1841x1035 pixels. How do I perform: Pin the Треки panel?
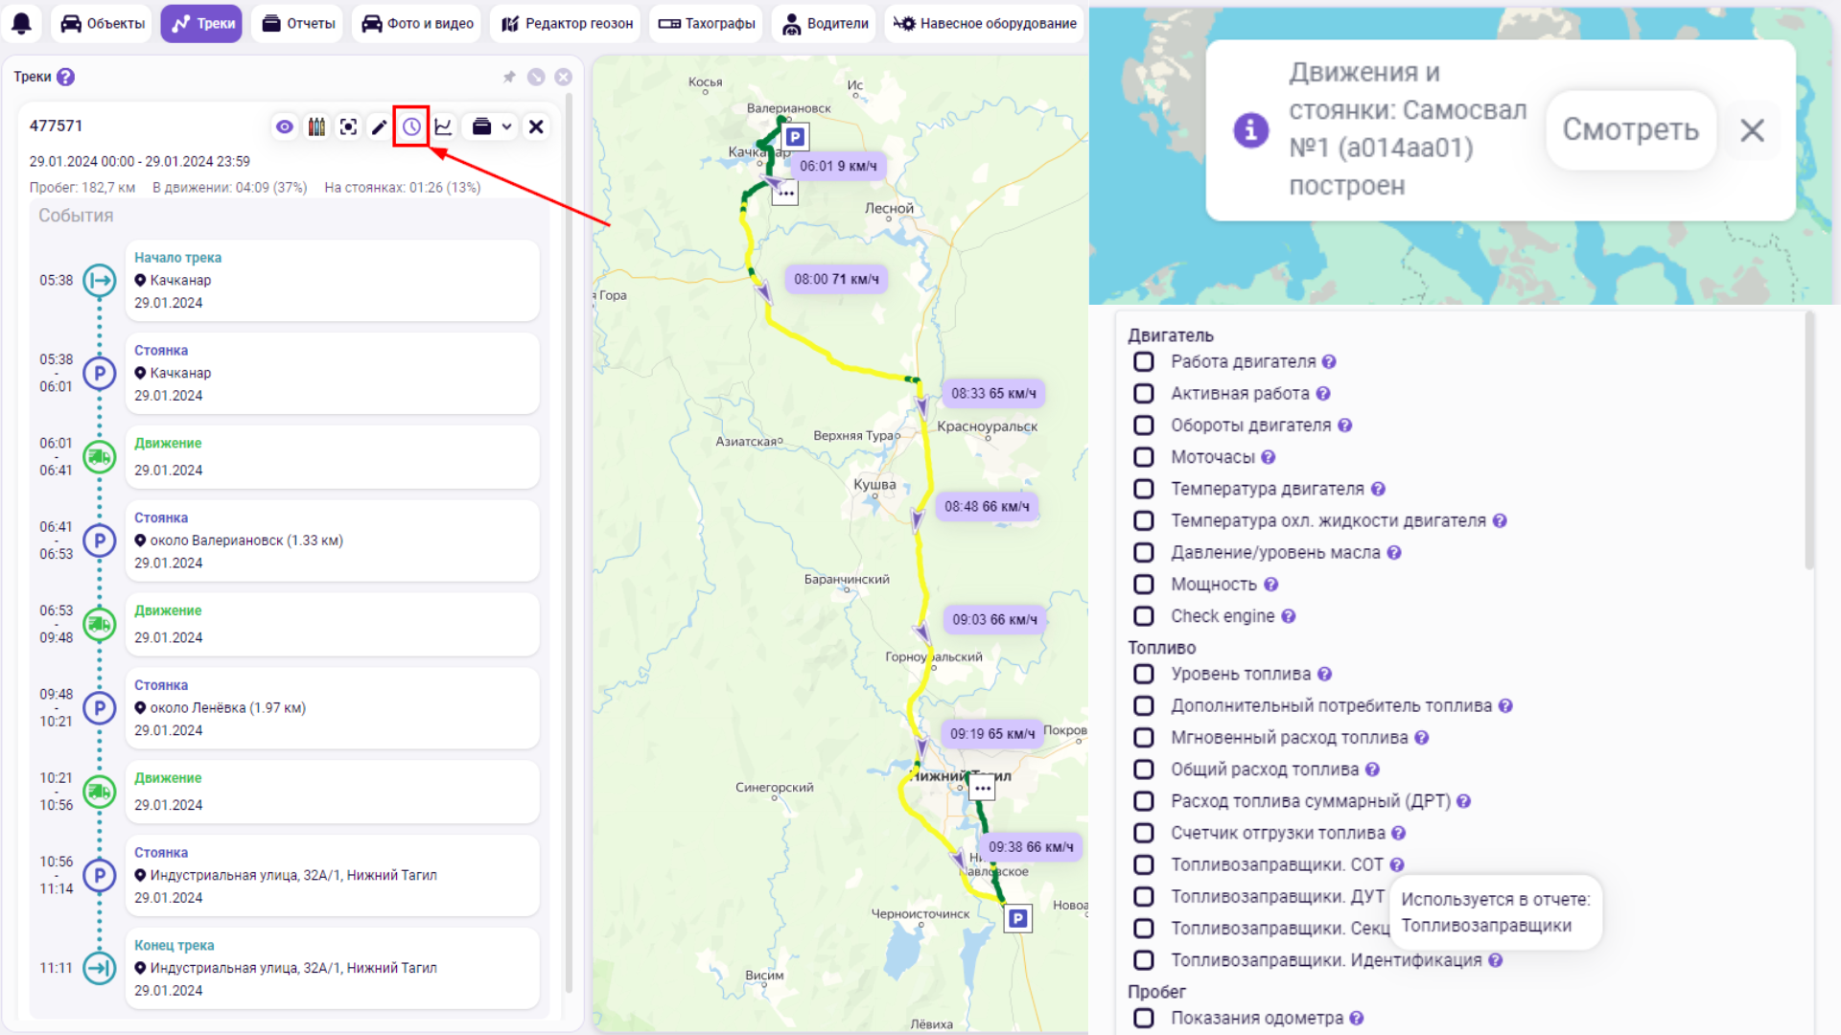pos(509,77)
